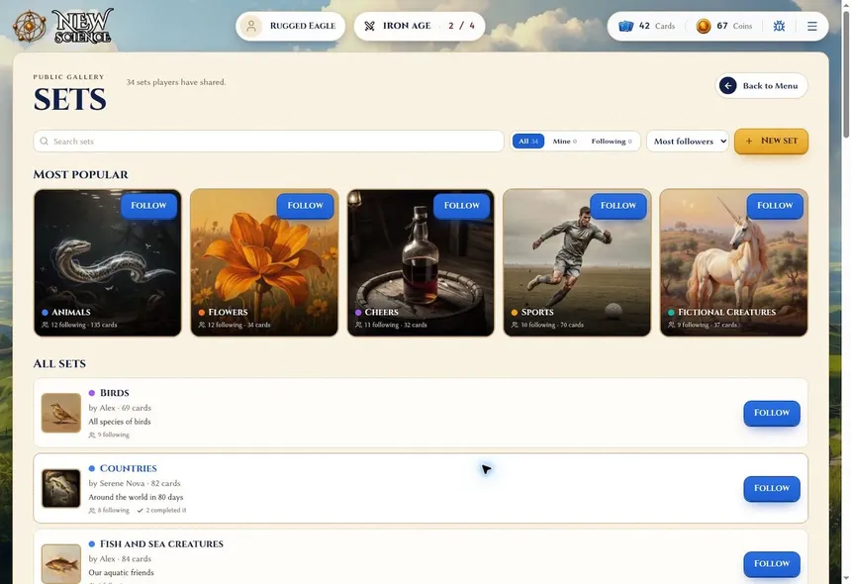Click the purple dot beside Birds
Image resolution: width=851 pixels, height=584 pixels.
click(x=92, y=393)
